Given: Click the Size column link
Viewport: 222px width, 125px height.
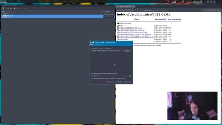Looking at the screenshot, I should [169, 19].
